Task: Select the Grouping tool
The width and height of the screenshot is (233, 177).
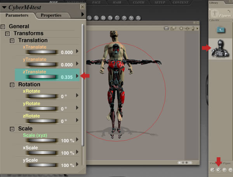Action: click(117, 18)
